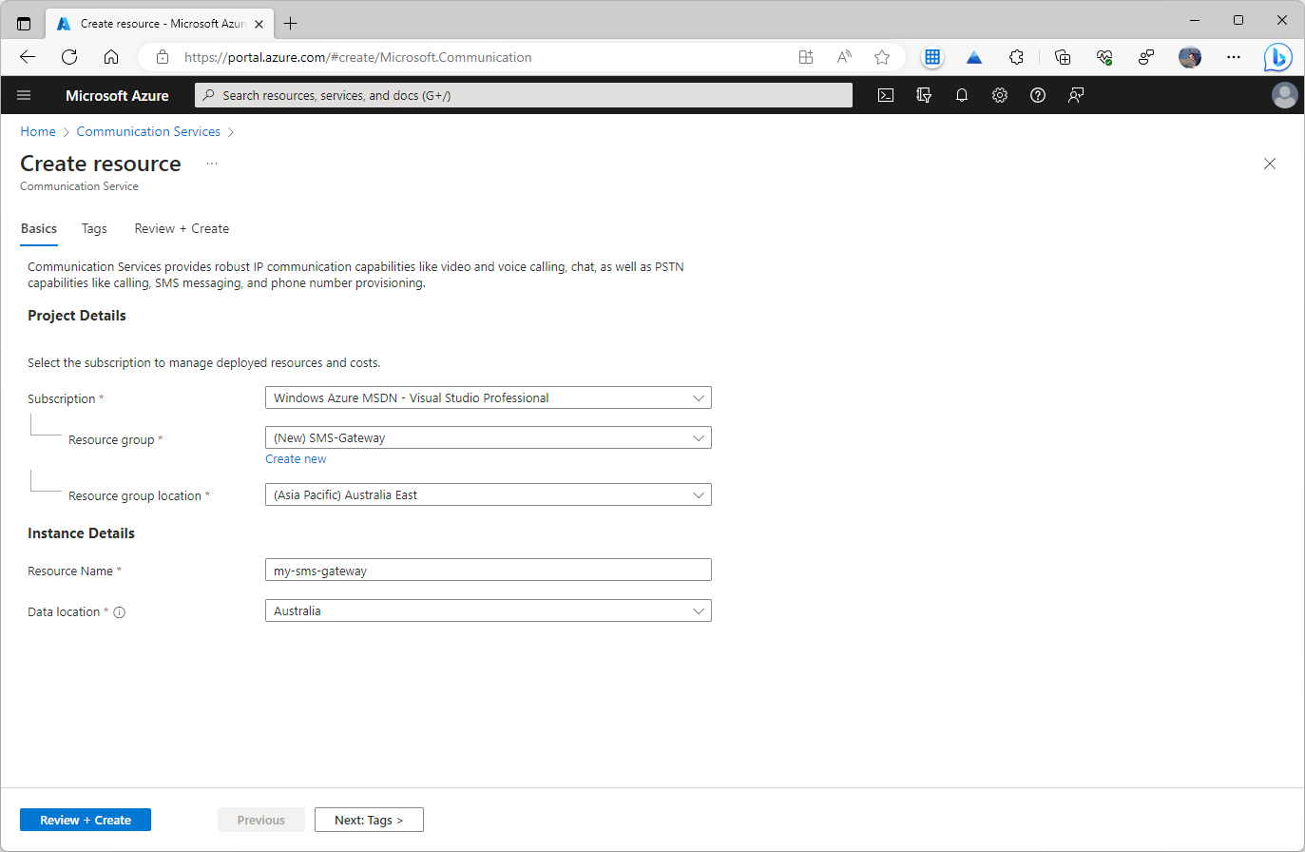Click the blue Review + Create button
The width and height of the screenshot is (1305, 852).
pos(86,820)
